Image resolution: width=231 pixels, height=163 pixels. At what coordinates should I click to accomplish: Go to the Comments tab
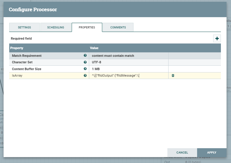click(118, 28)
